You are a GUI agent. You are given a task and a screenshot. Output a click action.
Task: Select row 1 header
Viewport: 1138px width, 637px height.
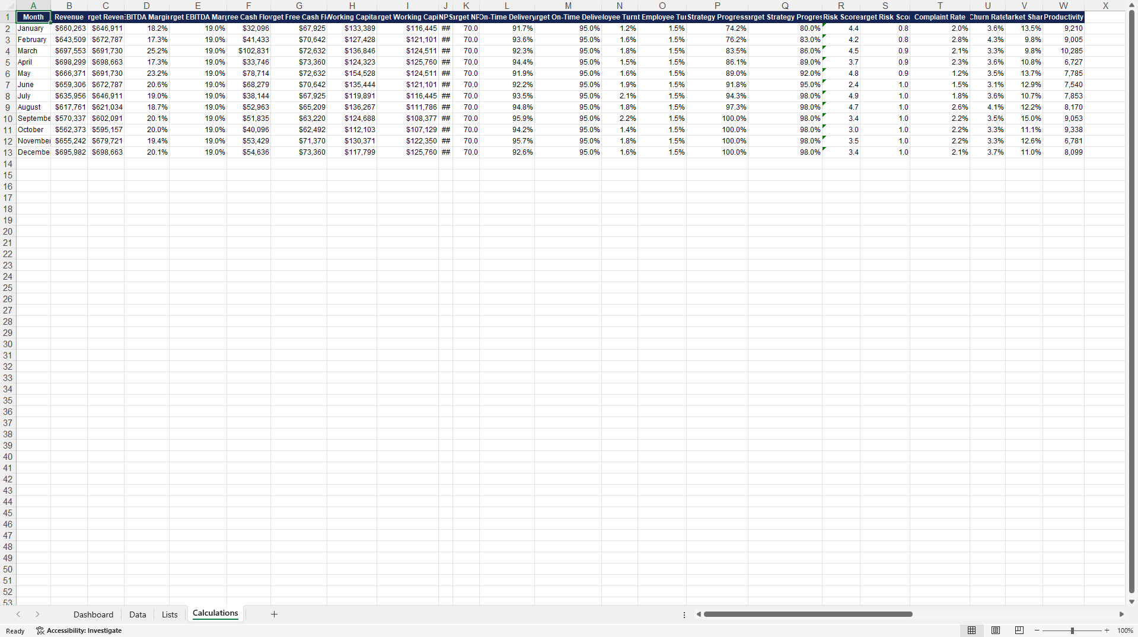[8, 17]
